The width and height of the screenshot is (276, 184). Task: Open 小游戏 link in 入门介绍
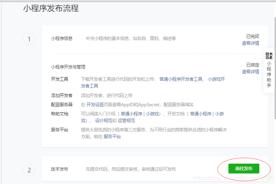click(x=152, y=114)
